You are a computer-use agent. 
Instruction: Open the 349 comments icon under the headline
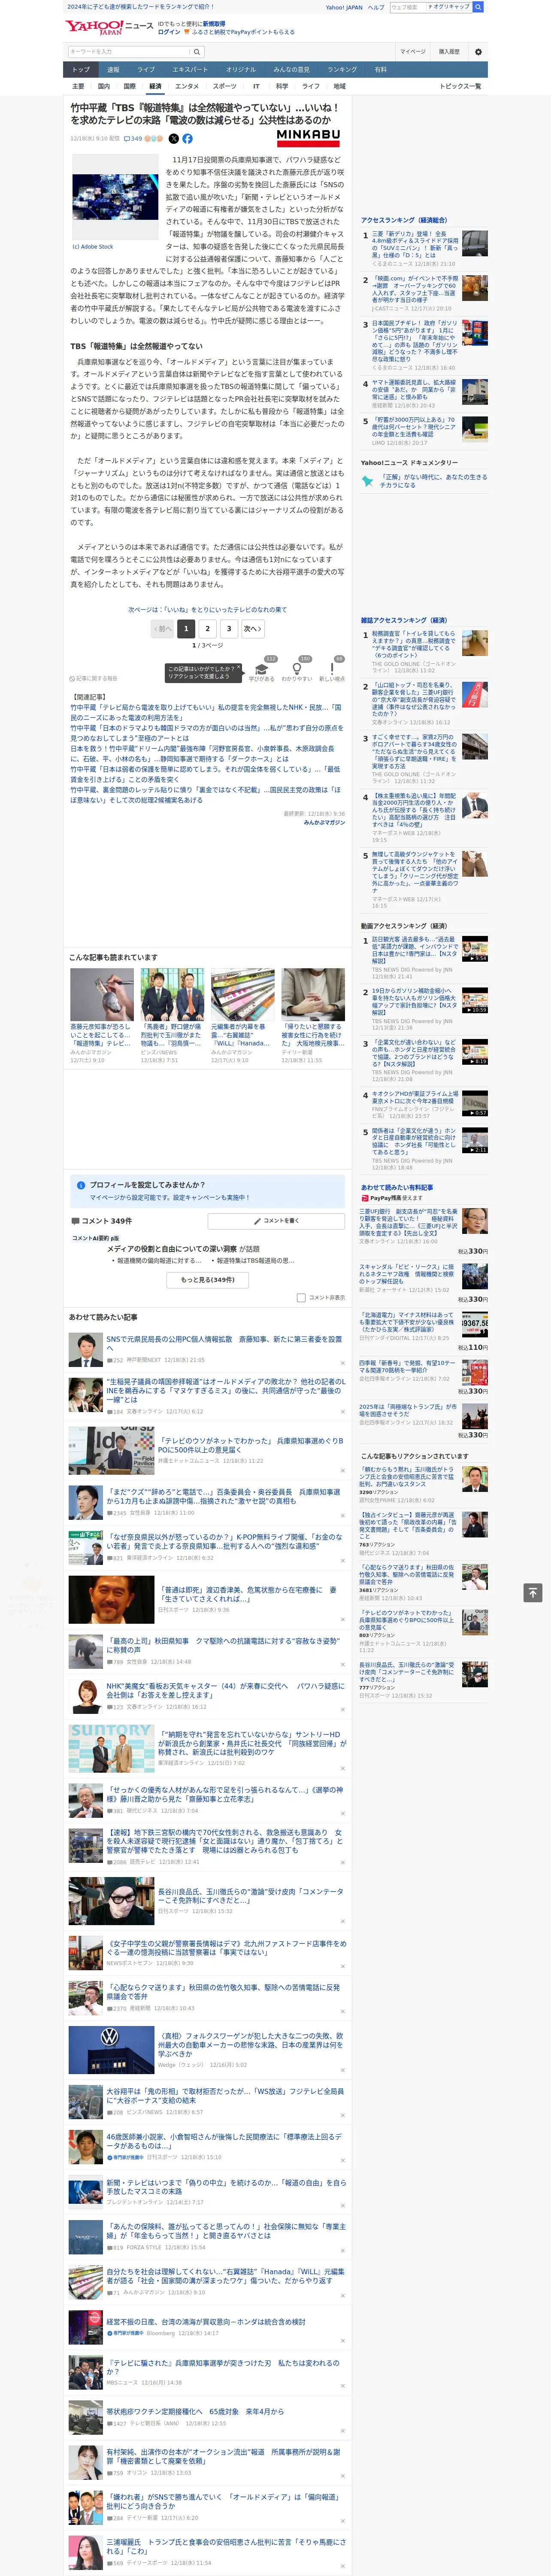click(x=133, y=139)
